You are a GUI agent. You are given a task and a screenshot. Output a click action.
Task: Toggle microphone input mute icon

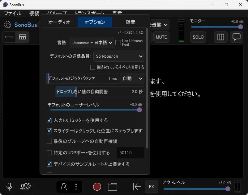[x=9, y=186]
